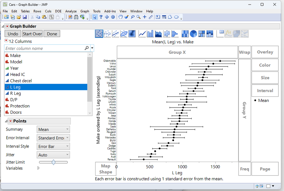Open the Analyze menu
This screenshot has width=284, height=191.
coord(71,11)
